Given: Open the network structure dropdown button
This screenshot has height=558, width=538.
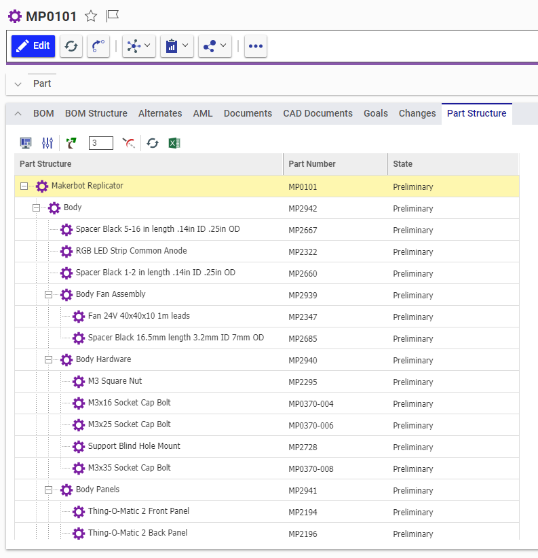Looking at the screenshot, I should coord(139,46).
